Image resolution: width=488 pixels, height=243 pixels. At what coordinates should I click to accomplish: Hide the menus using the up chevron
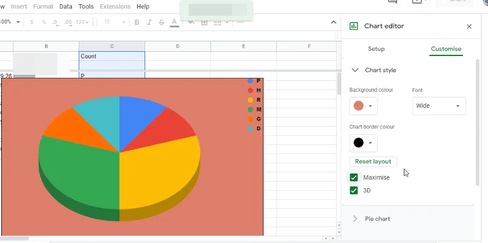tap(333, 23)
